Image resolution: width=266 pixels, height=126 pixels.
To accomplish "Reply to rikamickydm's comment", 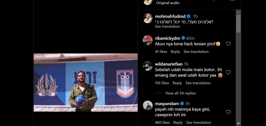I will coord(175,52).
